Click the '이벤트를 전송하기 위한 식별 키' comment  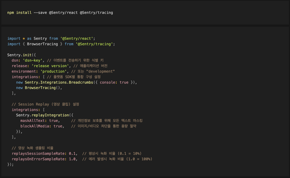coord(79,60)
